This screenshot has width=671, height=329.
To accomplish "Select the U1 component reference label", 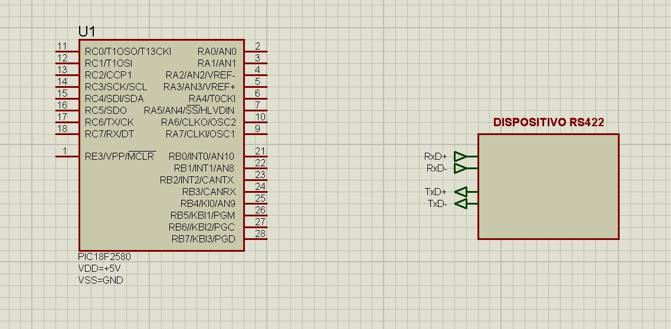I will point(87,31).
